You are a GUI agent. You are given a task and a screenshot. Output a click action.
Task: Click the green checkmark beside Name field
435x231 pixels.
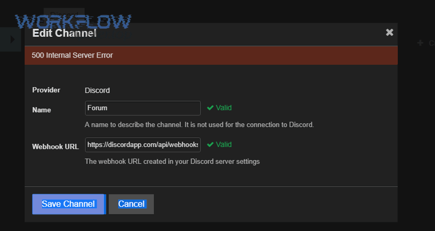tap(210, 108)
